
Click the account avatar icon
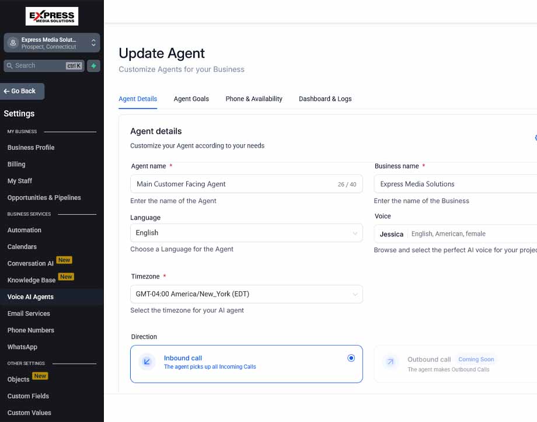tap(13, 43)
